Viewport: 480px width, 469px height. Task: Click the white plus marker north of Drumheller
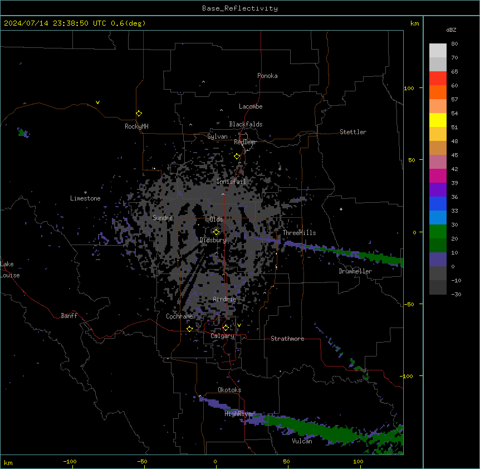tap(341, 209)
